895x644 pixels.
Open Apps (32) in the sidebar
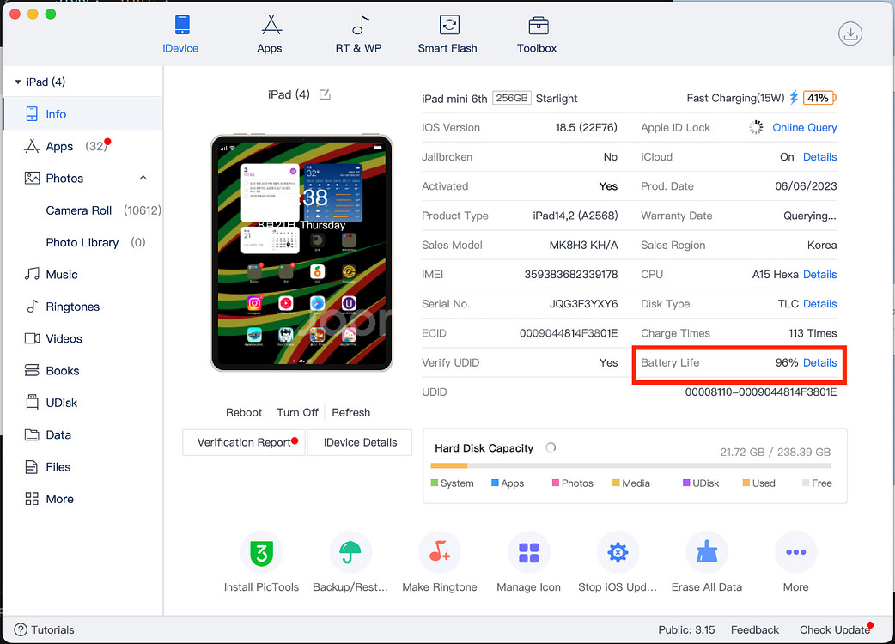[83, 146]
